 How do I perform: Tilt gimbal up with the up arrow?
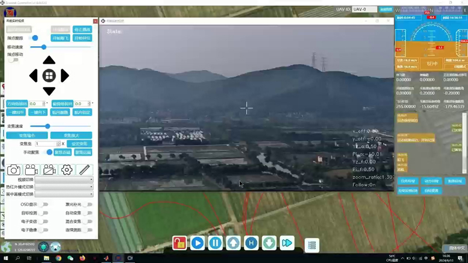point(49,60)
